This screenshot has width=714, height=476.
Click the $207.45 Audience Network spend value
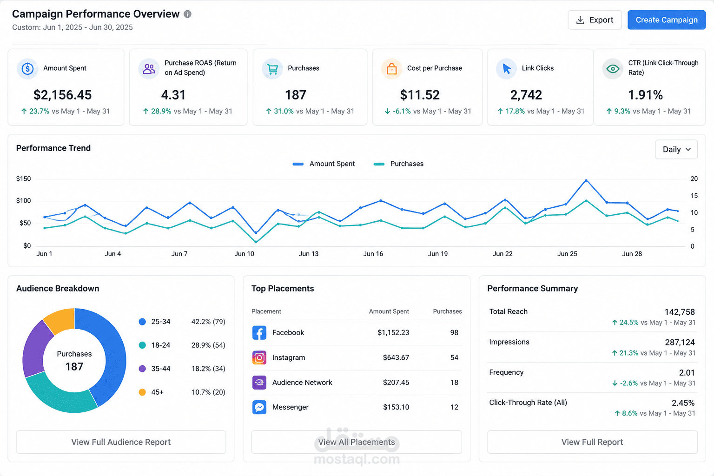click(396, 383)
